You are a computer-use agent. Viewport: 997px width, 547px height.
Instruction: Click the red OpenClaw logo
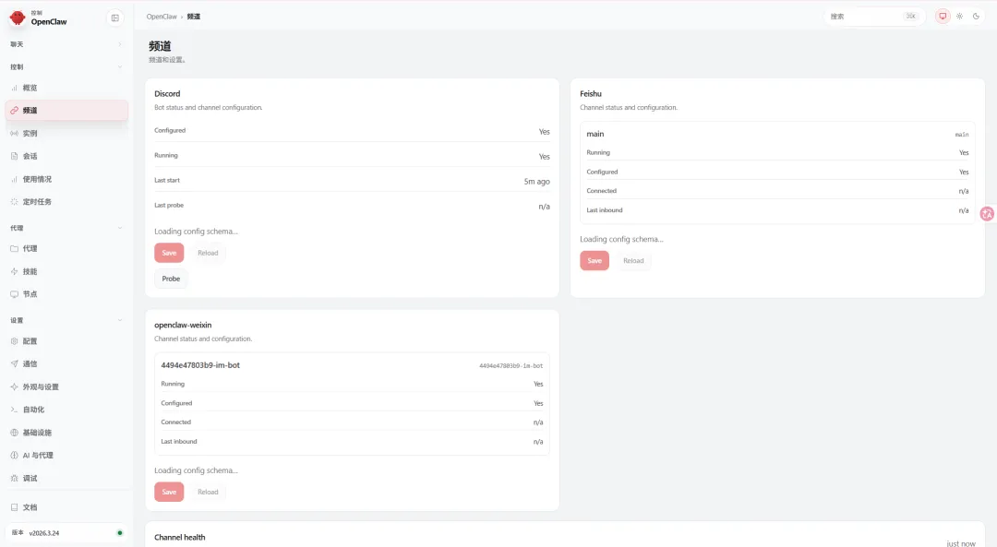[x=18, y=18]
